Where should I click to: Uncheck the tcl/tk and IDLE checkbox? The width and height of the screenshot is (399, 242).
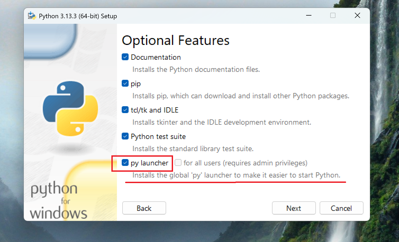coord(125,110)
